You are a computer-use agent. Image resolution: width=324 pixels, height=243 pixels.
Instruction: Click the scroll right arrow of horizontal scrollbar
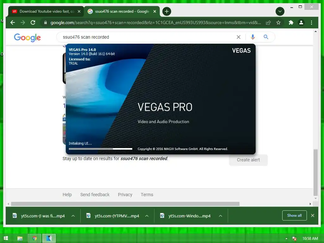[310, 204]
